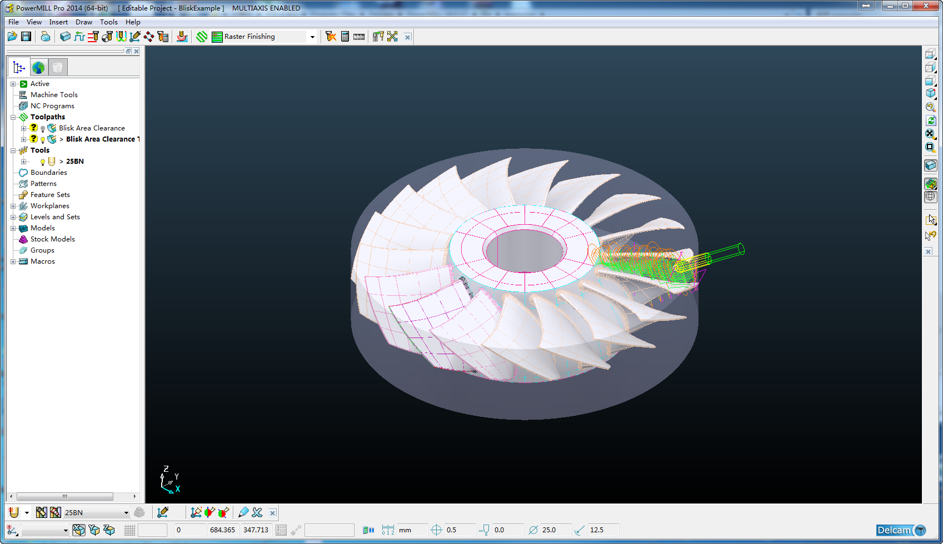Image resolution: width=943 pixels, height=544 pixels.
Task: Open the Insert menu
Action: 58,22
